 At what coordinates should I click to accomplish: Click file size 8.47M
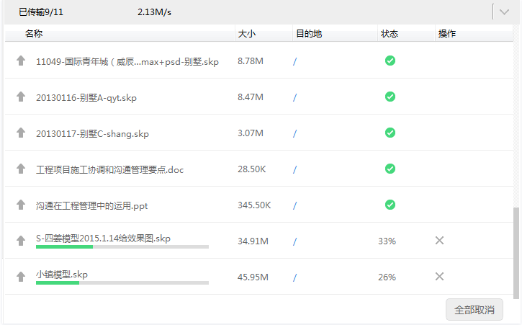coord(251,97)
